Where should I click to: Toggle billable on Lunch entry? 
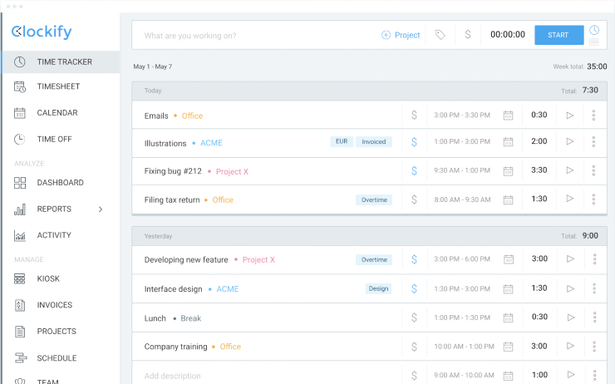[x=414, y=318]
